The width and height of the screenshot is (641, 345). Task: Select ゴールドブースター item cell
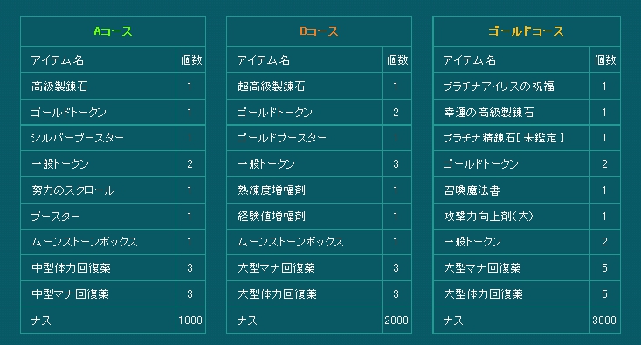point(304,138)
